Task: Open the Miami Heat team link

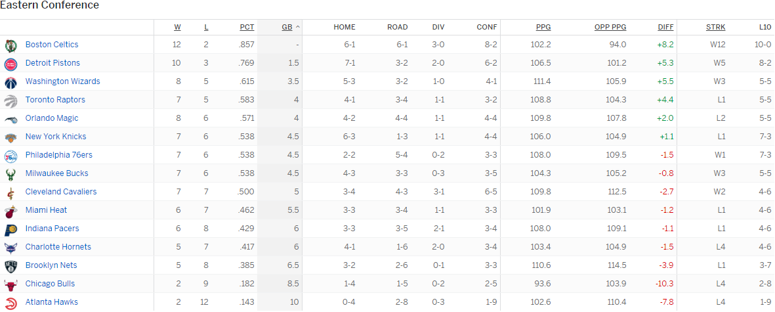Action: click(x=46, y=210)
